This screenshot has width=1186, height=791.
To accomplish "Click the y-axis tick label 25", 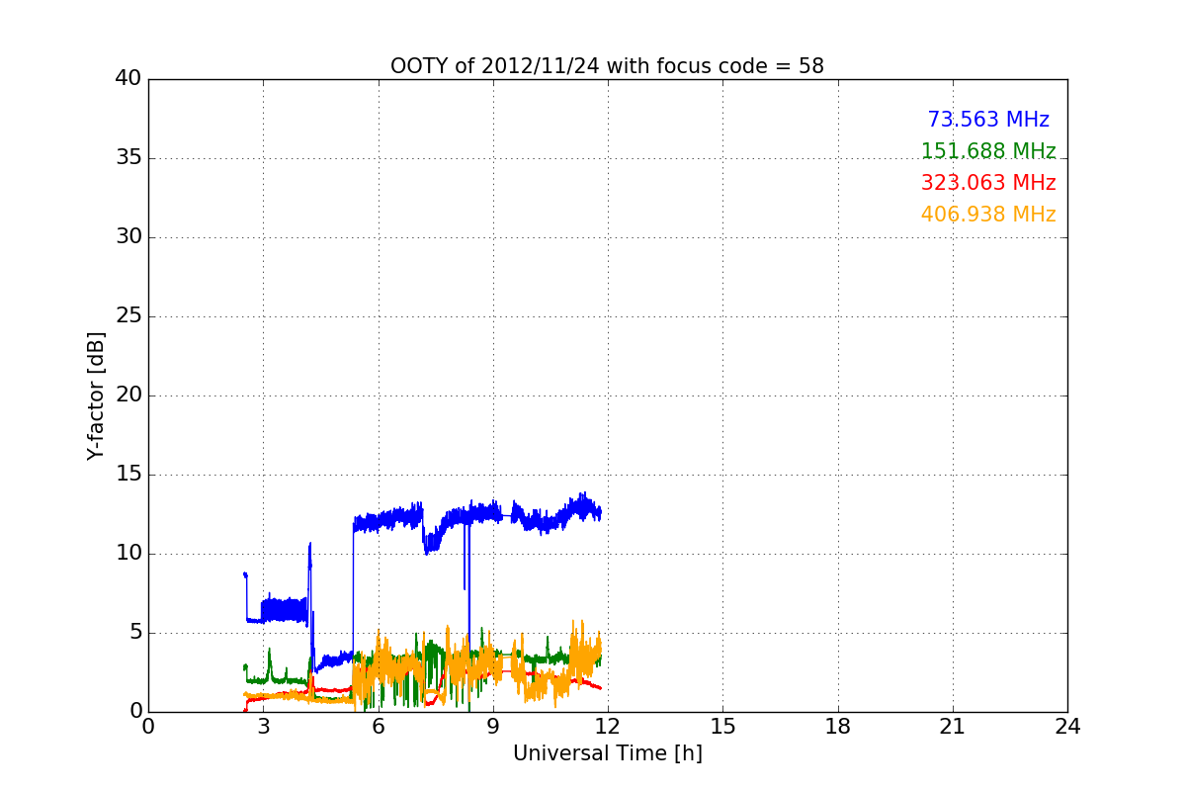I will pos(128,316).
